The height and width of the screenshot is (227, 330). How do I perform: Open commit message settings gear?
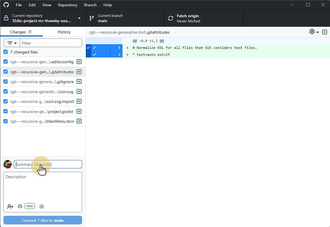point(41,206)
